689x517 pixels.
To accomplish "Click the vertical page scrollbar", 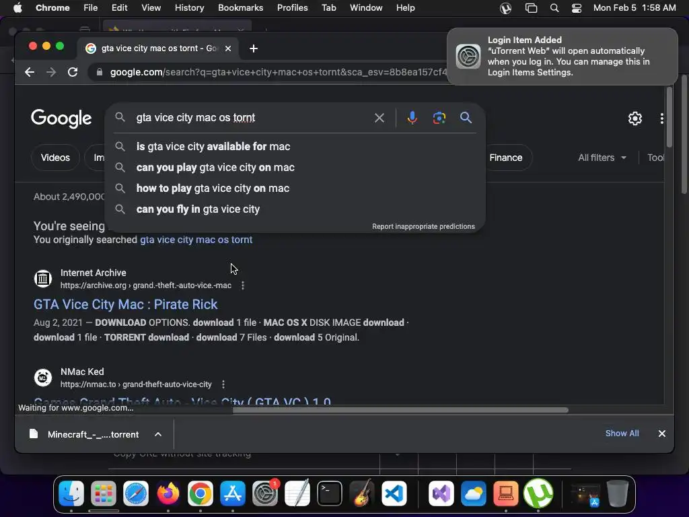I will [x=669, y=117].
